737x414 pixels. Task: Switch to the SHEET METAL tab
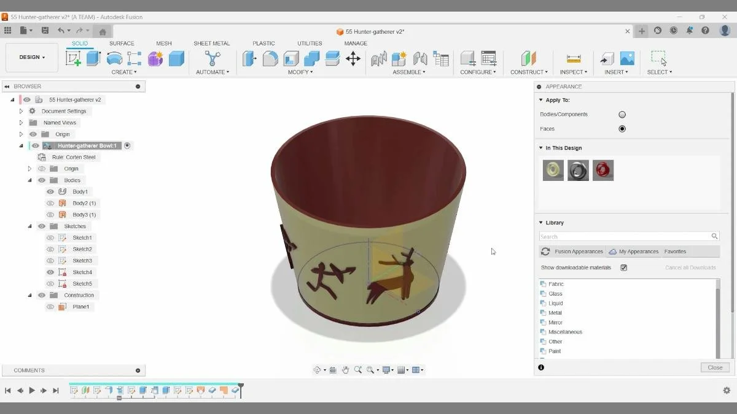click(x=211, y=43)
